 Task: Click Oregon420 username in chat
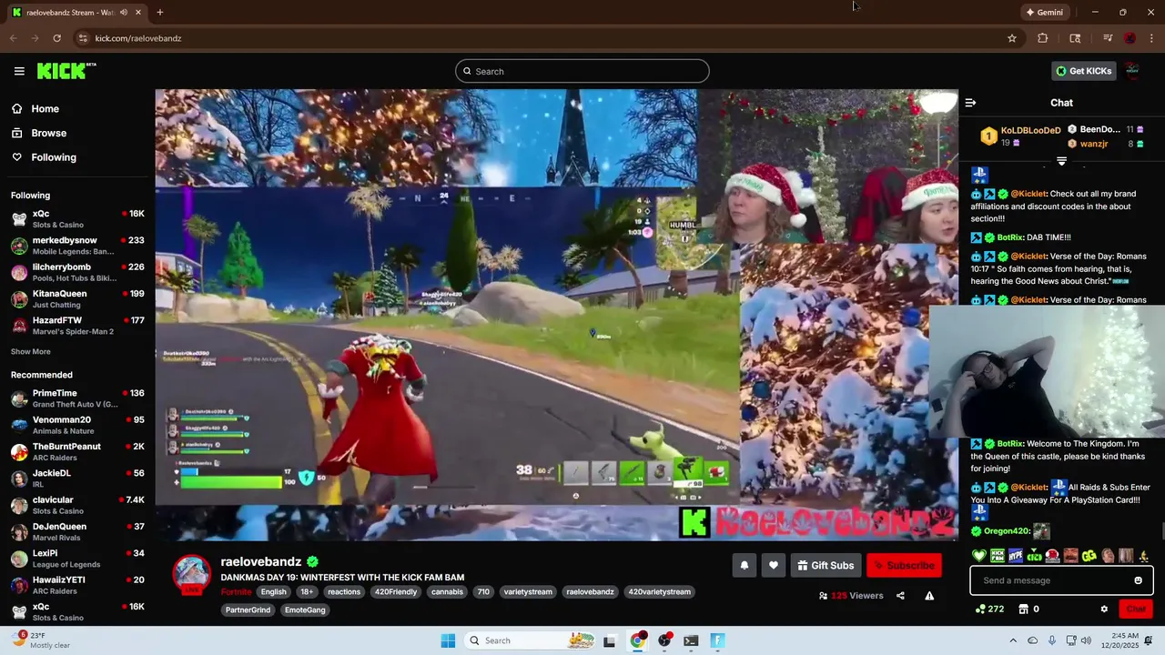(1006, 531)
